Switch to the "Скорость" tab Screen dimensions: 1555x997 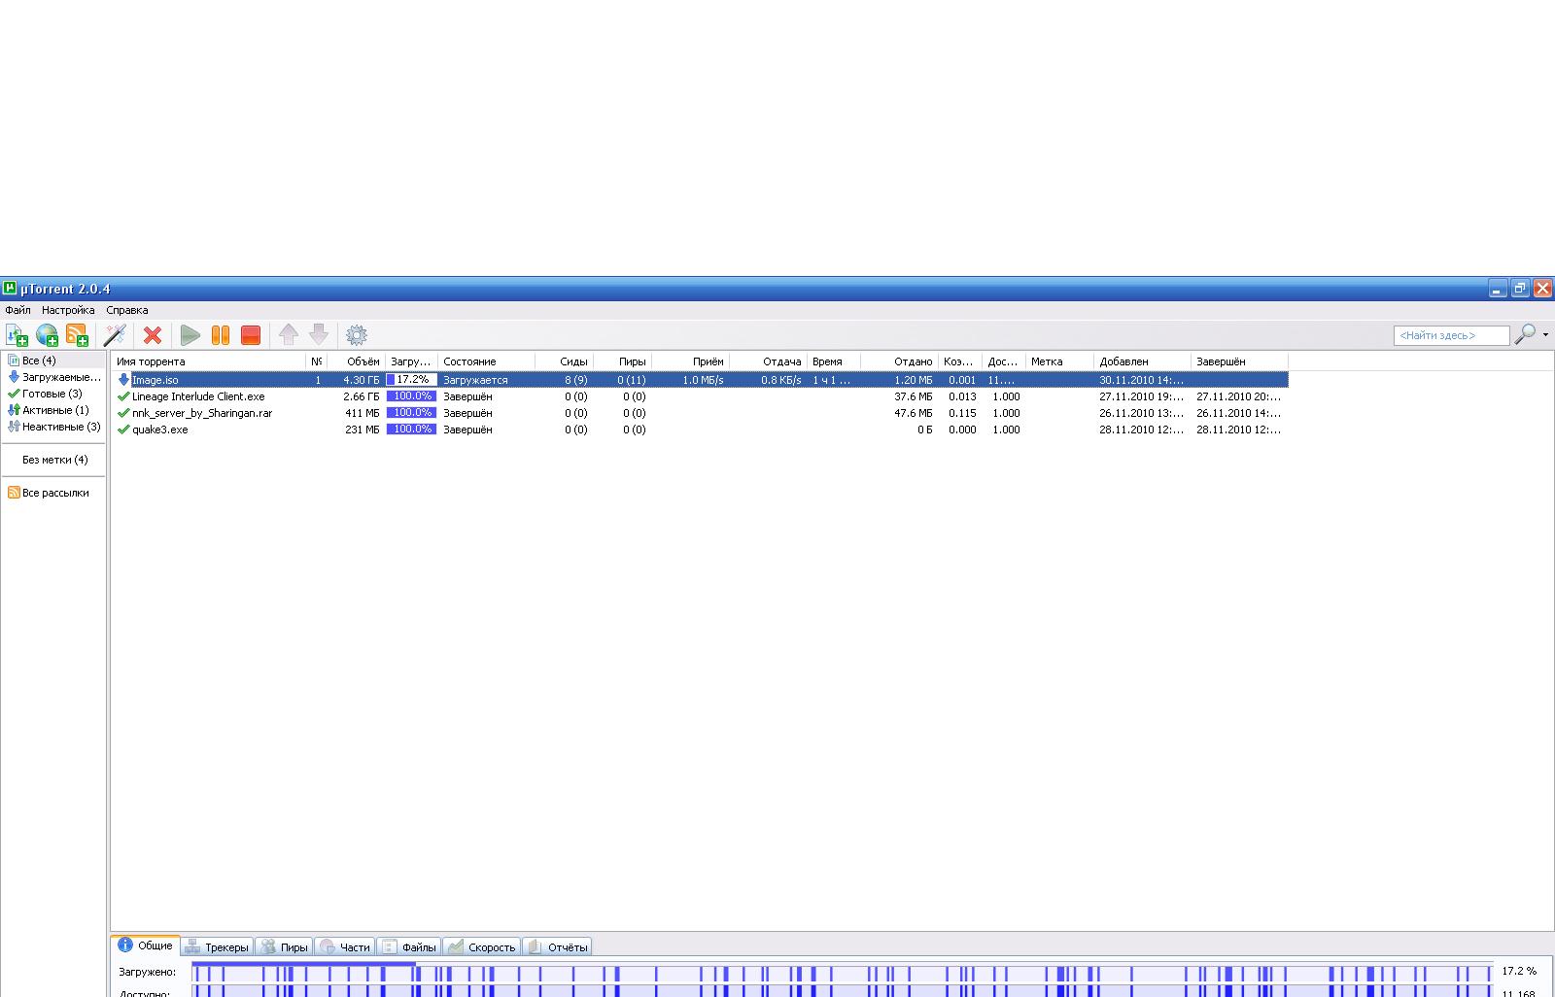coord(481,947)
